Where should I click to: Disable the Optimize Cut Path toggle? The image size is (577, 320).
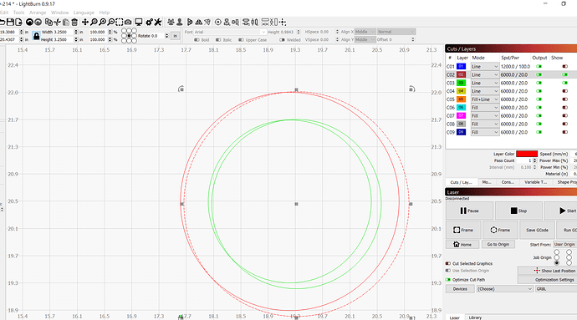(448, 280)
